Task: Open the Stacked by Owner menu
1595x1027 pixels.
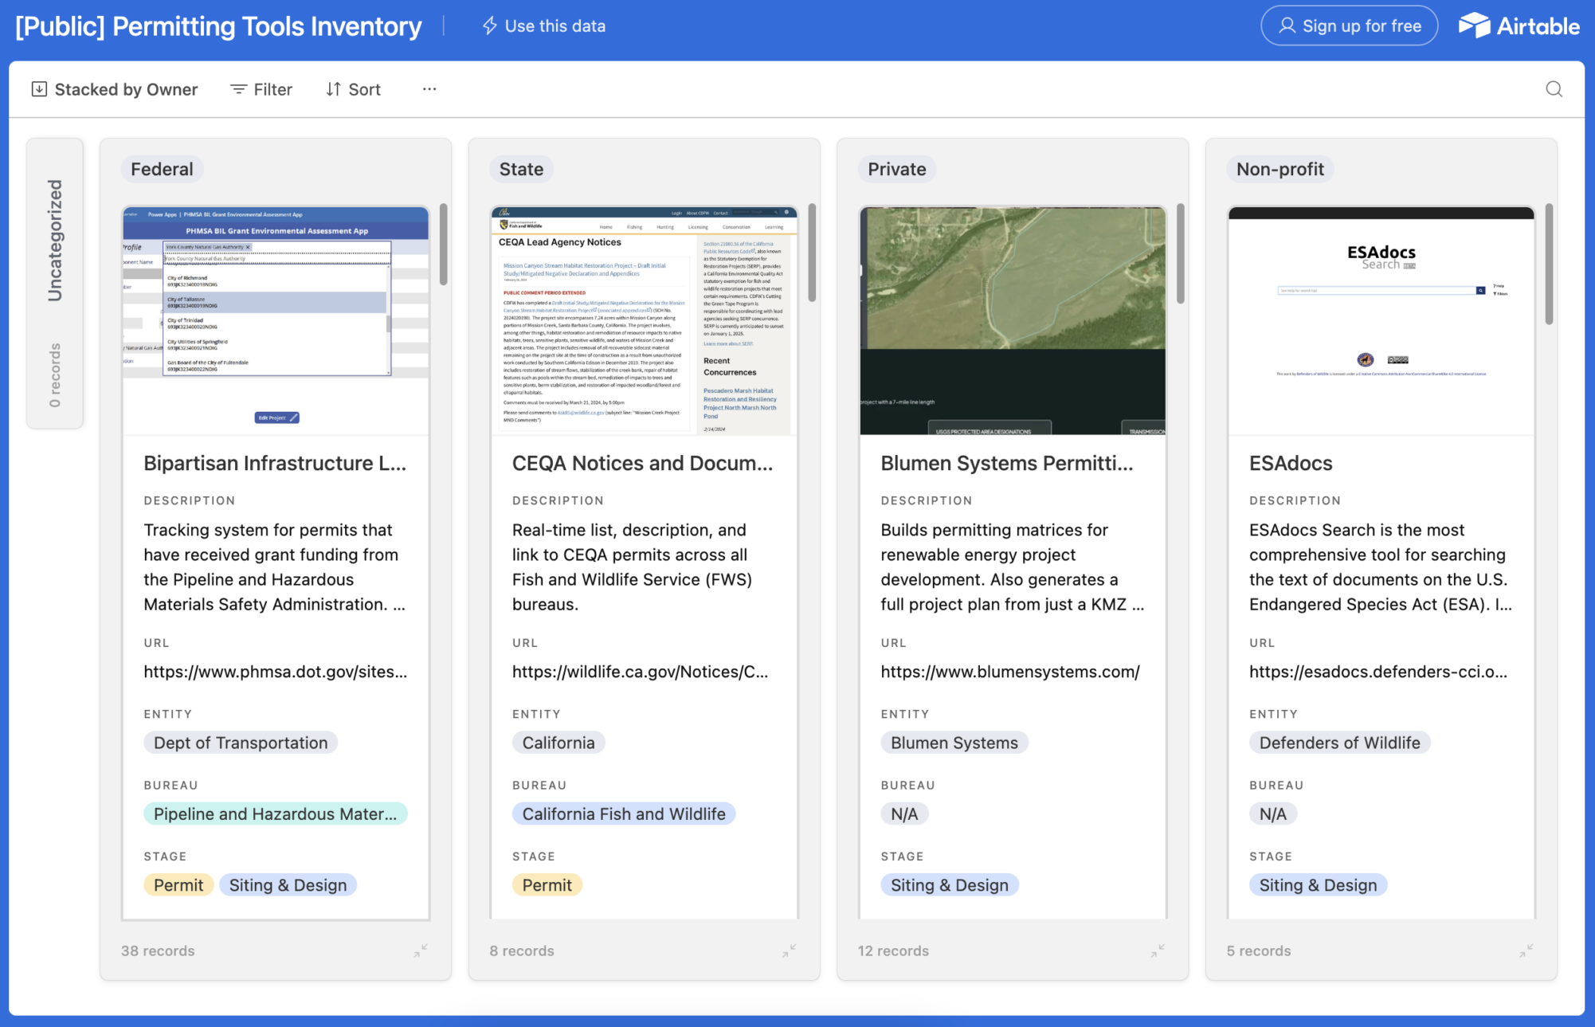Action: click(115, 89)
